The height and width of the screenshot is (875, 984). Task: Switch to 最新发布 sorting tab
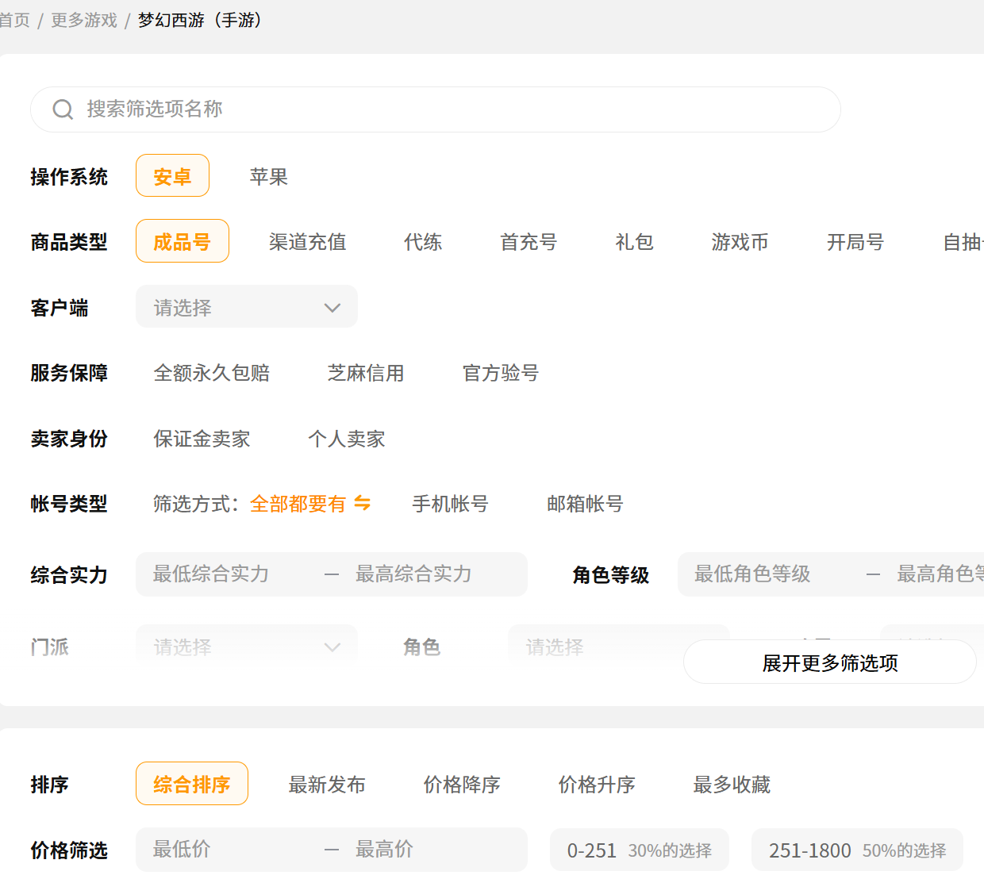[327, 785]
